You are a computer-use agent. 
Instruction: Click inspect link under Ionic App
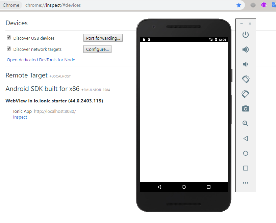coord(20,117)
